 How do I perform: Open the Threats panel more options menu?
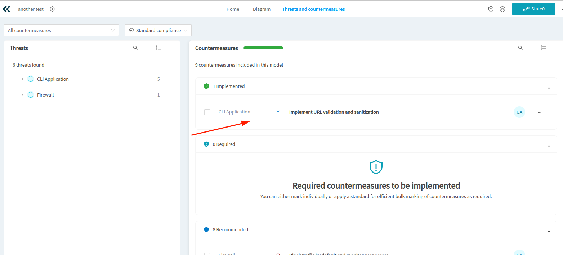(170, 48)
